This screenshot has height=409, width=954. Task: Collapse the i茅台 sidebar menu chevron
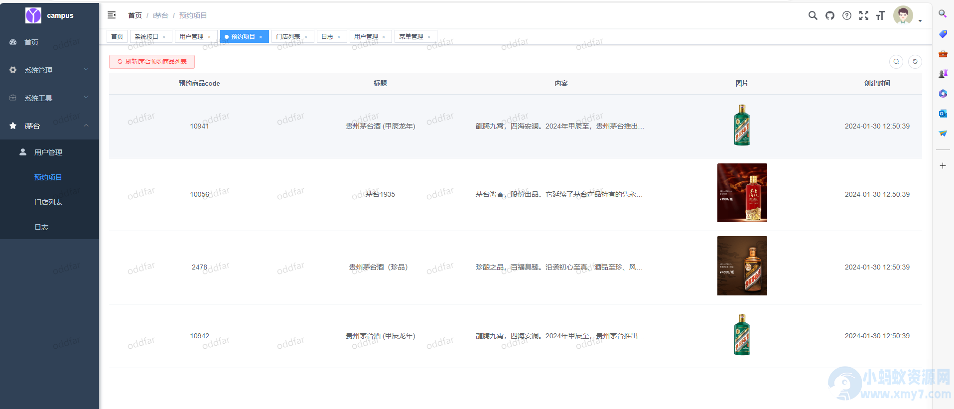[x=86, y=125]
